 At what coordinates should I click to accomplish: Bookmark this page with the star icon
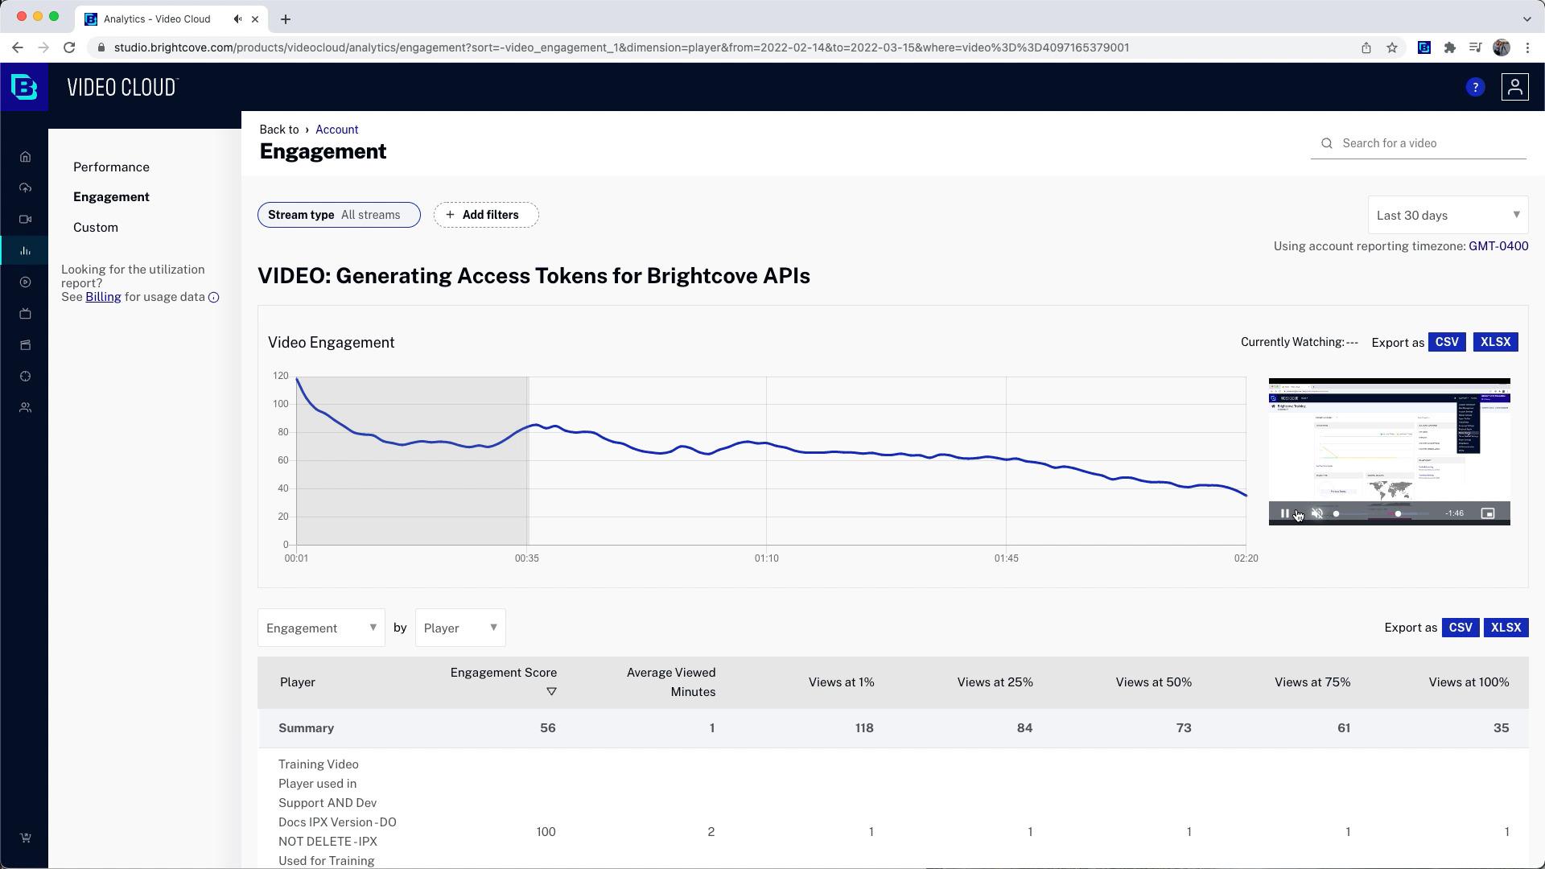[x=1392, y=47]
